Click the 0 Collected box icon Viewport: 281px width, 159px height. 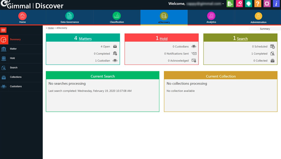272,61
